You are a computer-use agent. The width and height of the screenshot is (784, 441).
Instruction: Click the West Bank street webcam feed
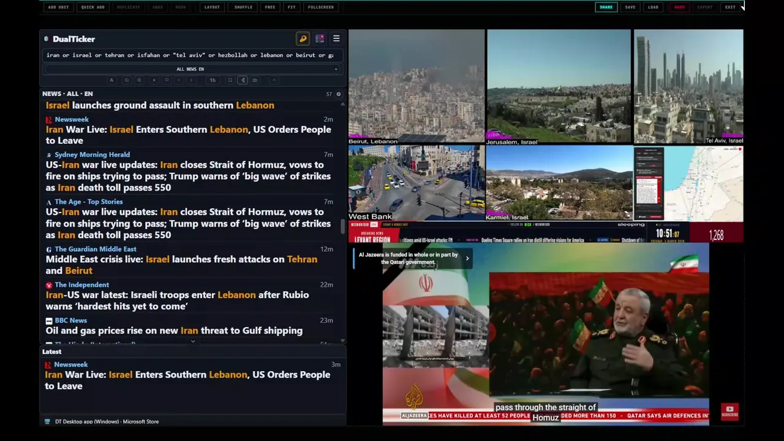(417, 183)
